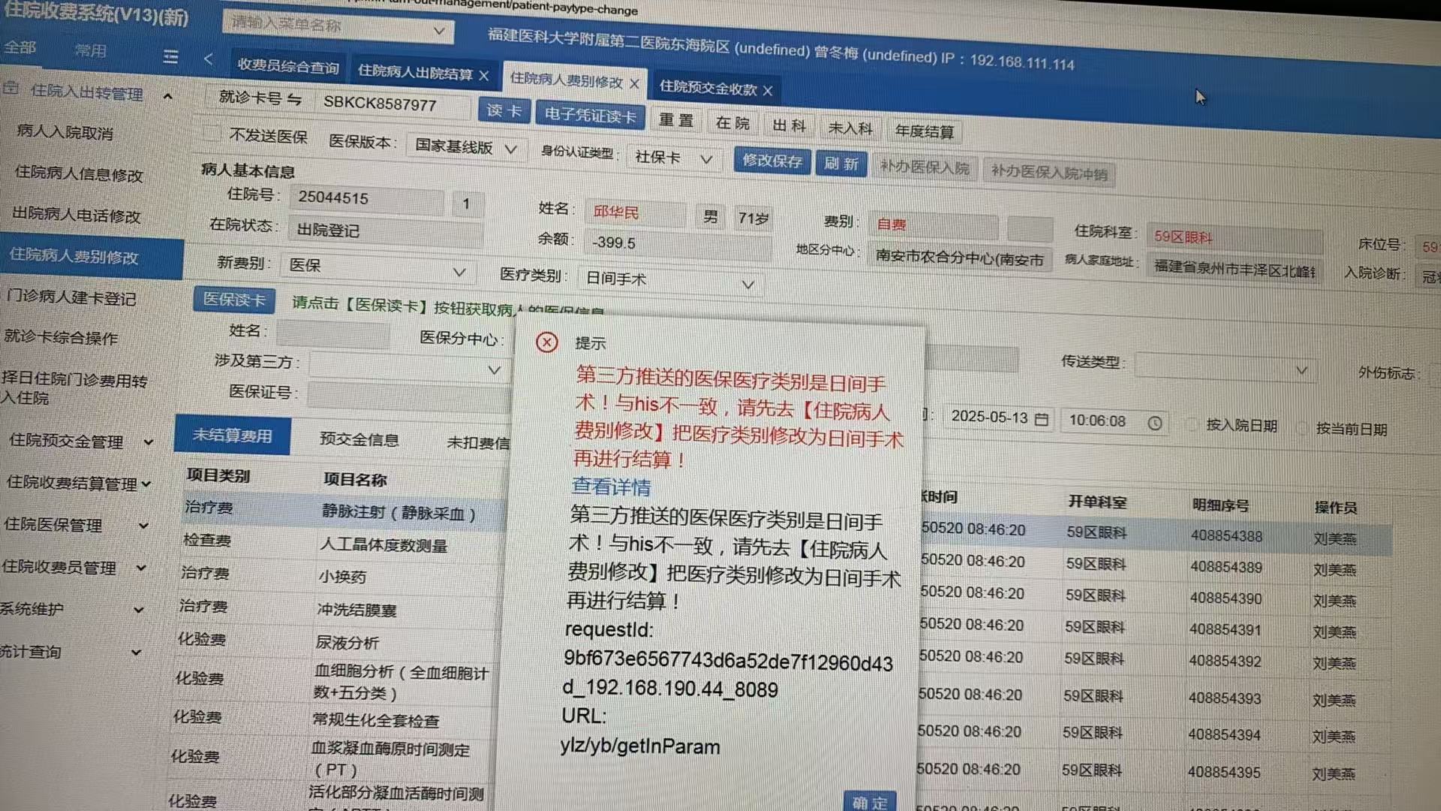Close the 住院病人出院结算 tab
This screenshot has height=811, width=1441.
click(484, 76)
